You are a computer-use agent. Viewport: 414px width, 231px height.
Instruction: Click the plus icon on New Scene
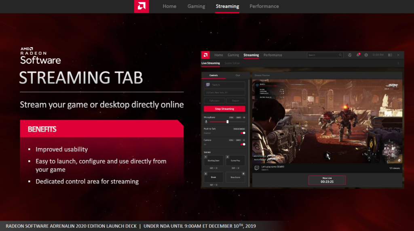pos(243,174)
